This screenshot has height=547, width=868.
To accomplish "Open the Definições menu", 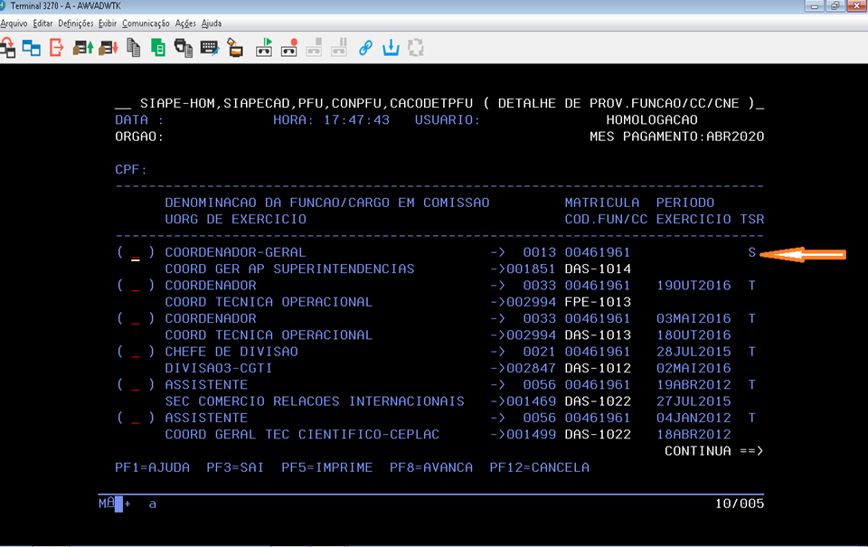I will click(x=75, y=23).
